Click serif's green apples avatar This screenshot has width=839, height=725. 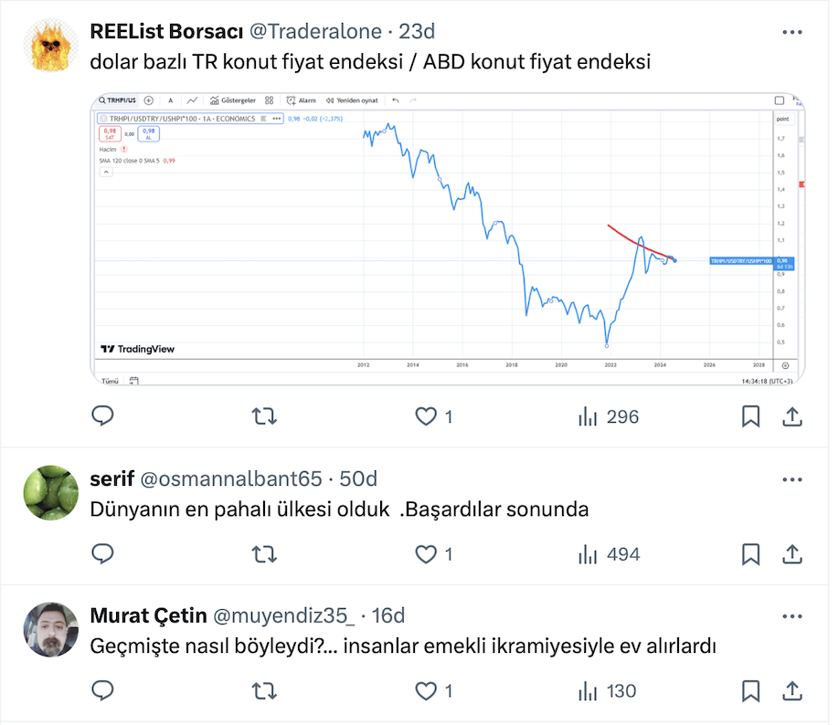tap(50, 493)
